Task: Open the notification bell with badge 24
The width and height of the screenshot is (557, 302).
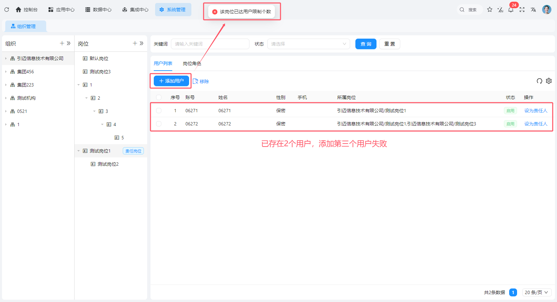Action: [511, 10]
